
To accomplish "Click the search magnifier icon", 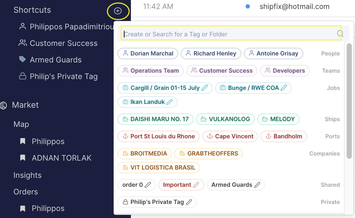I will [x=340, y=34].
